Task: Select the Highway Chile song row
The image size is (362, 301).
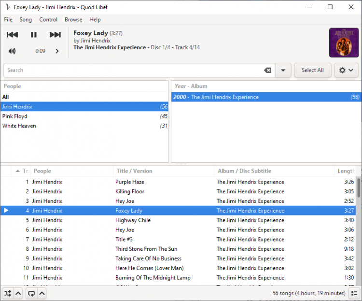Action: [178, 220]
